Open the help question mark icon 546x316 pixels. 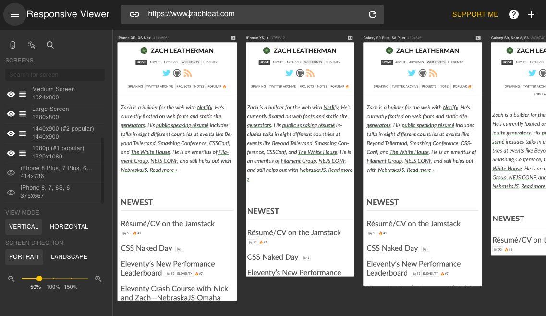coord(514,14)
